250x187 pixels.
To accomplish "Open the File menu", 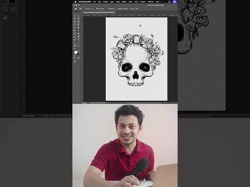I will (x=94, y=2).
